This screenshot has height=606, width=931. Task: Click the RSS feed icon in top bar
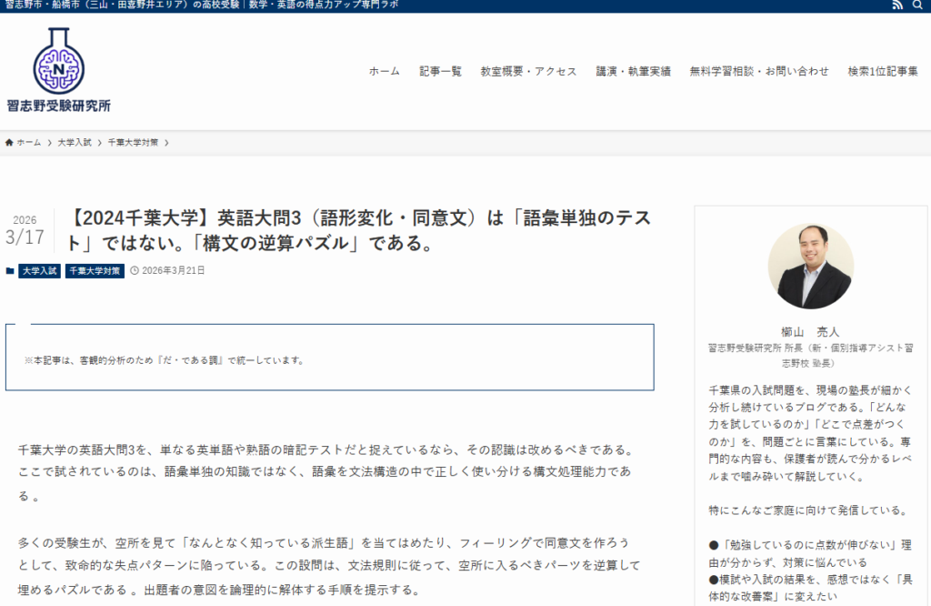898,5
